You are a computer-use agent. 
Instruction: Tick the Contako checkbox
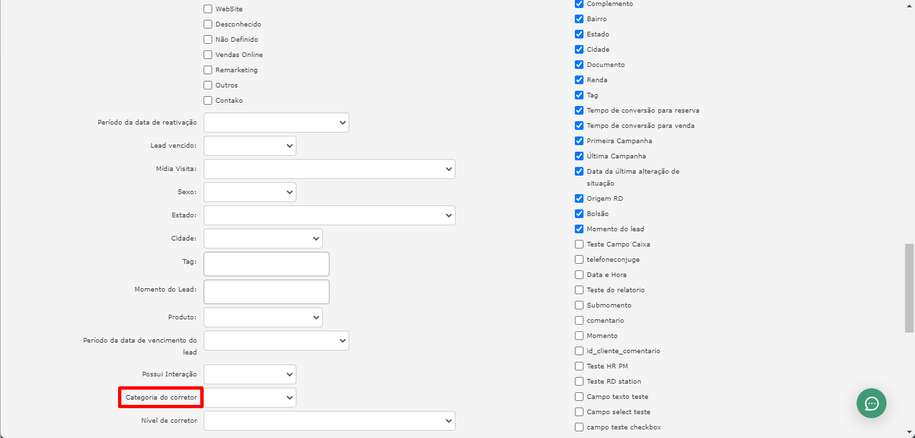[x=208, y=101]
